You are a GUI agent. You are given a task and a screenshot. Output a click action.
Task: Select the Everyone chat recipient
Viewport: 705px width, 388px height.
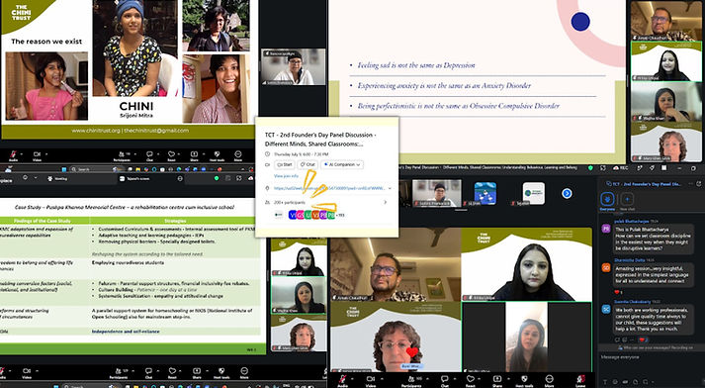[607, 199]
